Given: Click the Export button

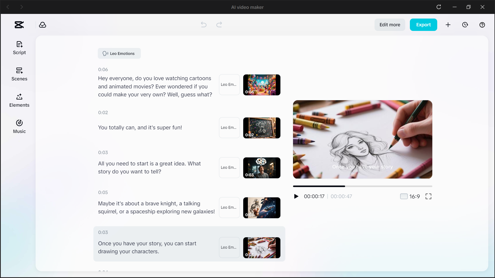Looking at the screenshot, I should [x=423, y=24].
